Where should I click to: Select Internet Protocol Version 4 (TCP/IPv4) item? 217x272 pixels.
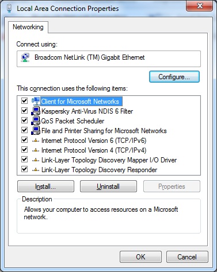[x=94, y=150]
